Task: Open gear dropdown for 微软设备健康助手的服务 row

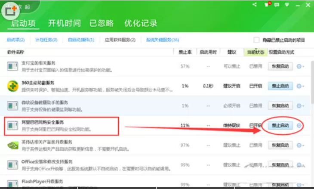Action: point(300,105)
